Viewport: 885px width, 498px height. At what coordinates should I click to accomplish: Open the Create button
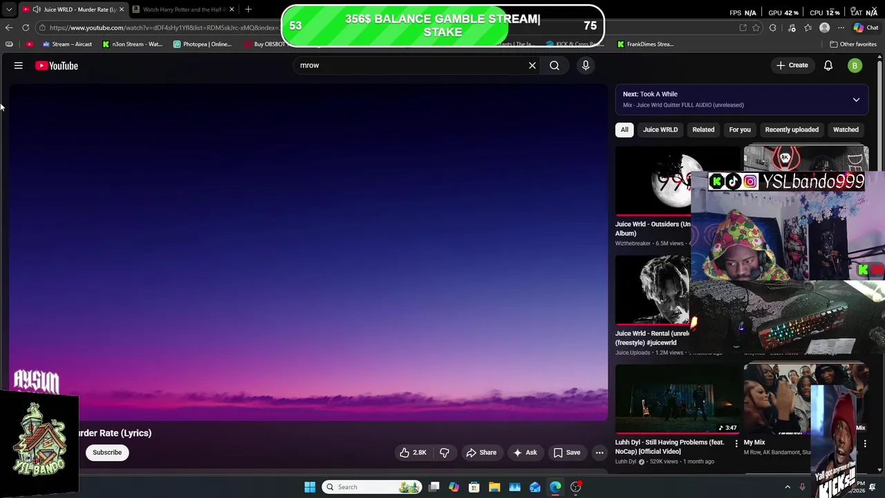tap(792, 66)
